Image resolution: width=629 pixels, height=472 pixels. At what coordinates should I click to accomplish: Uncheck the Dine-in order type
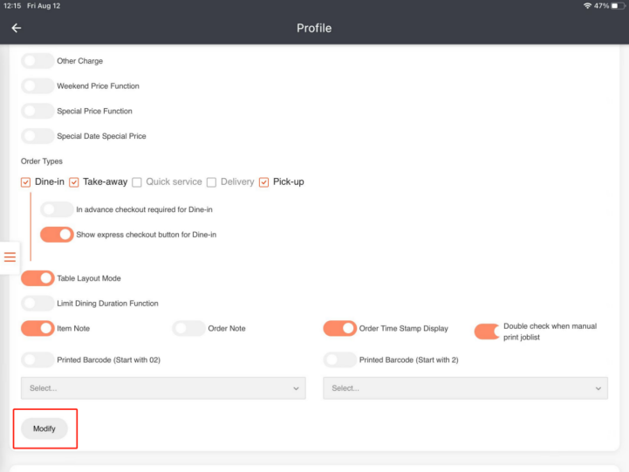26,182
